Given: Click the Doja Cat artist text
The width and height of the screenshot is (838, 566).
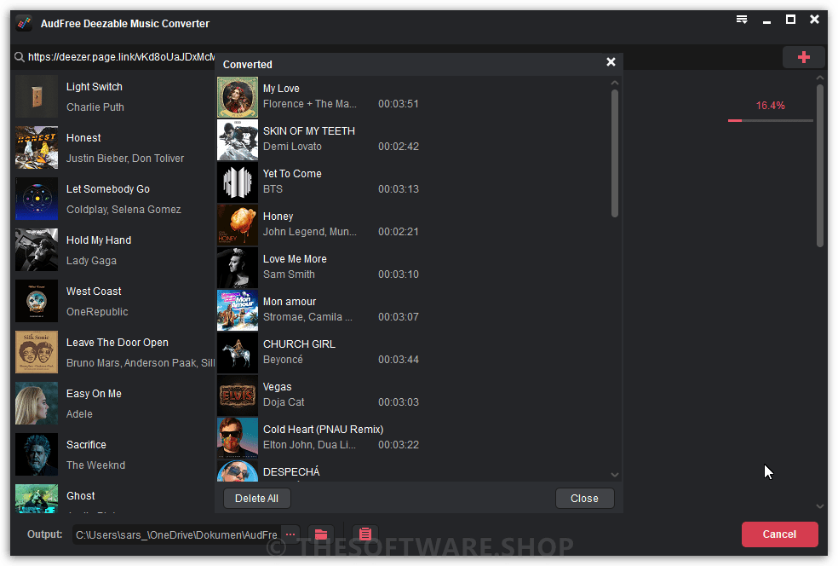Looking at the screenshot, I should click(x=284, y=402).
